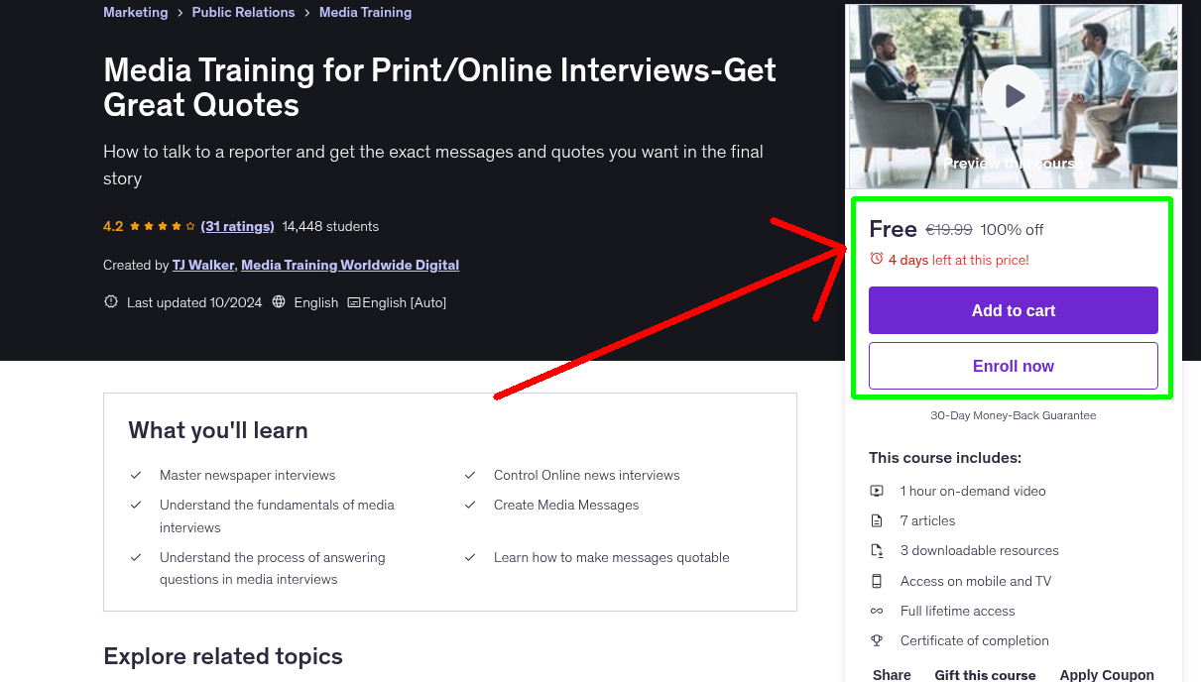
Task: Click the full lifetime access infinity icon
Action: [877, 611]
